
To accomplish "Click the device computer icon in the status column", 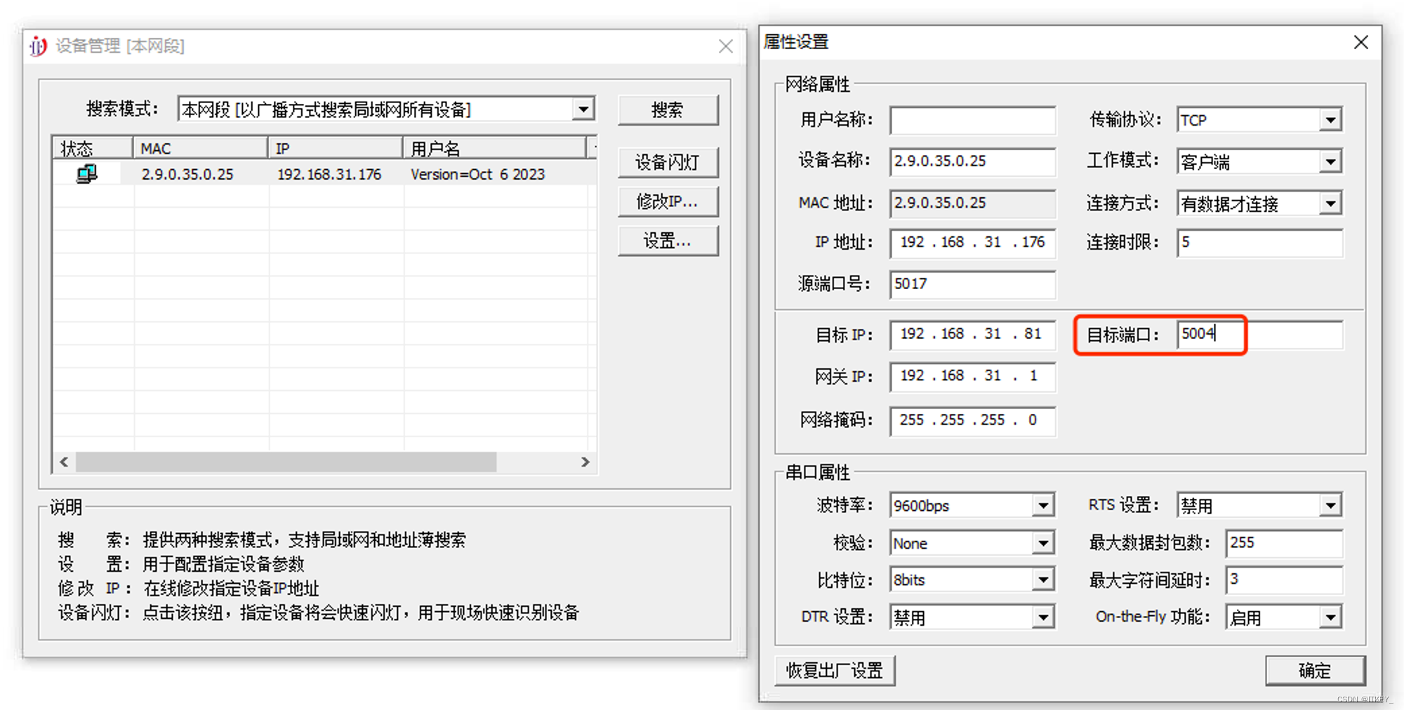I will pyautogui.click(x=87, y=173).
